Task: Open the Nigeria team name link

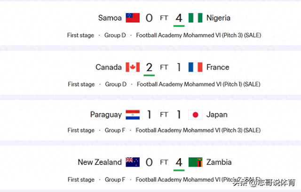Action: click(218, 18)
